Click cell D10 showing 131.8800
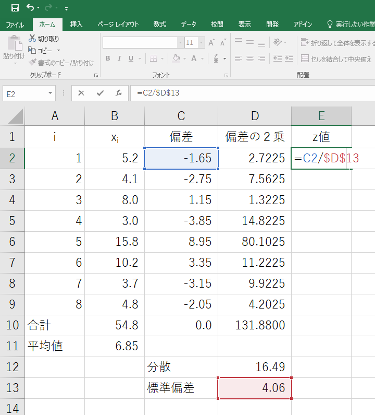 pyautogui.click(x=255, y=325)
